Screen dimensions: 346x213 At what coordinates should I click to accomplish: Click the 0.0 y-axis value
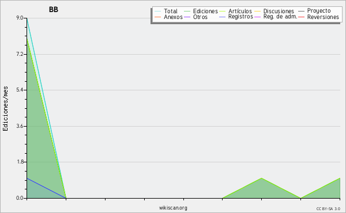pyautogui.click(x=20, y=198)
